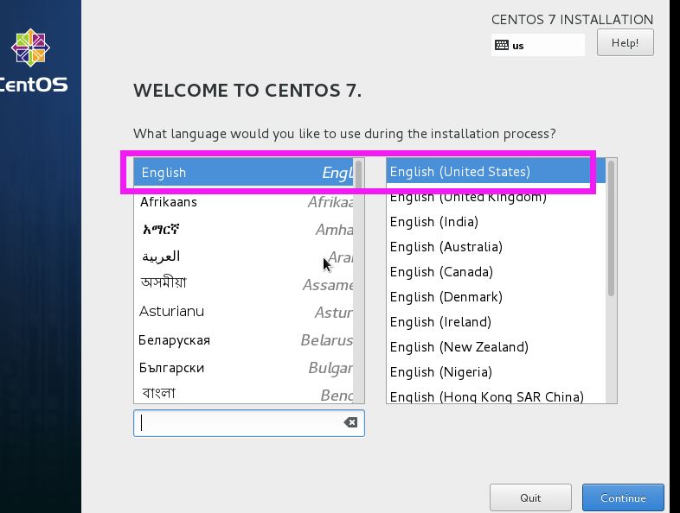Select English (New Zealand) locale

click(x=459, y=347)
